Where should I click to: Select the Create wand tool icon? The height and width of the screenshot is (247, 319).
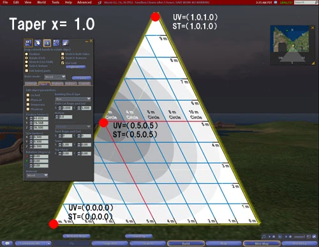(56, 43)
